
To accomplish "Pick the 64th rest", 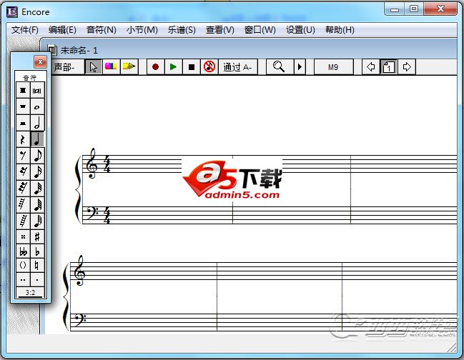I will point(23,204).
